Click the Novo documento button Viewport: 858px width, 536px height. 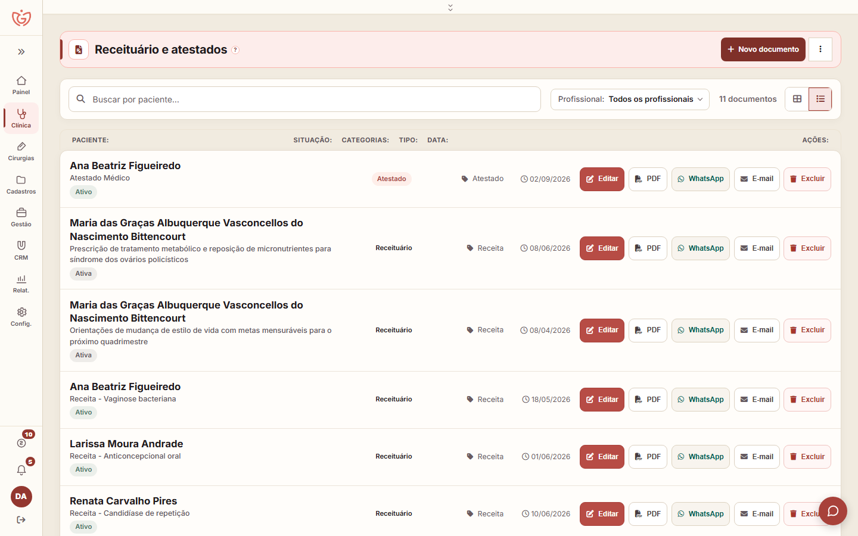click(763, 49)
